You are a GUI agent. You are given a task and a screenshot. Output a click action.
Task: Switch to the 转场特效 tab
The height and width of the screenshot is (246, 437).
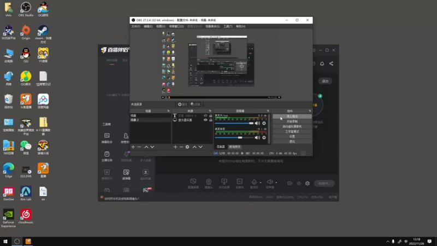click(x=235, y=147)
